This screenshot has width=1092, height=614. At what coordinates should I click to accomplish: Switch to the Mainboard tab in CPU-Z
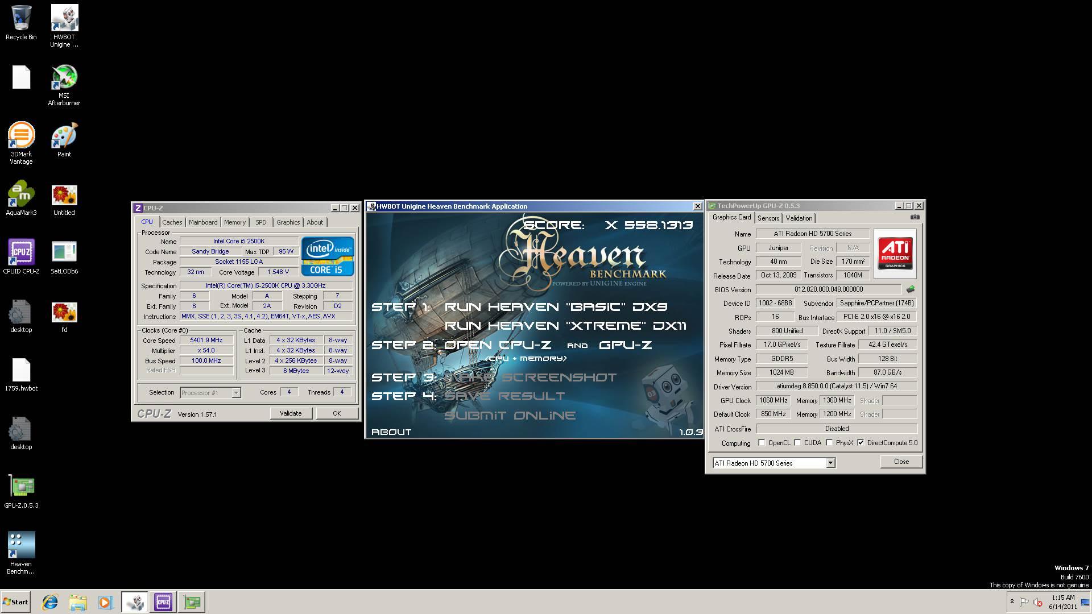[203, 222]
